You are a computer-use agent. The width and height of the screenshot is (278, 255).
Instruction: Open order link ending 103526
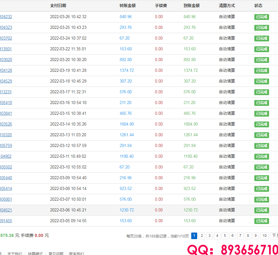6,124
